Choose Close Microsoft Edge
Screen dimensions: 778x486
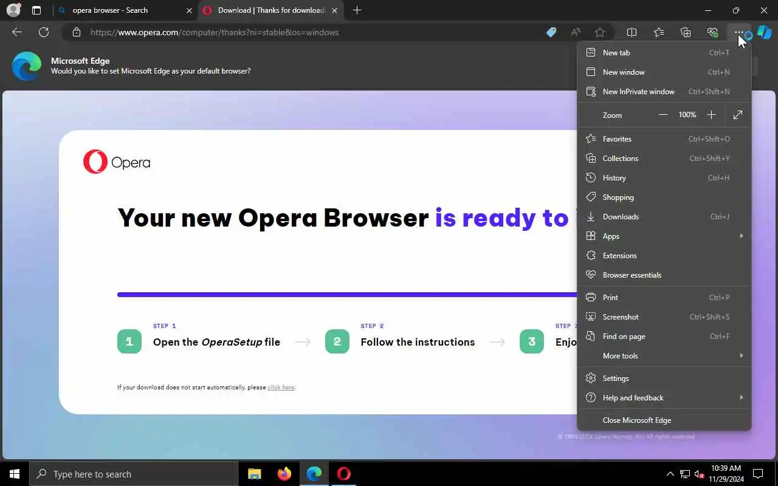664,420
